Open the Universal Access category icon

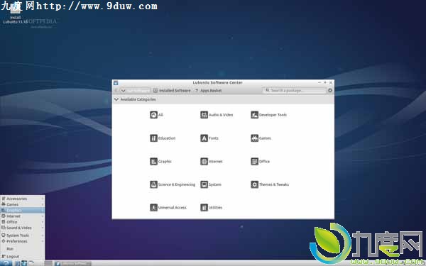(x=153, y=208)
